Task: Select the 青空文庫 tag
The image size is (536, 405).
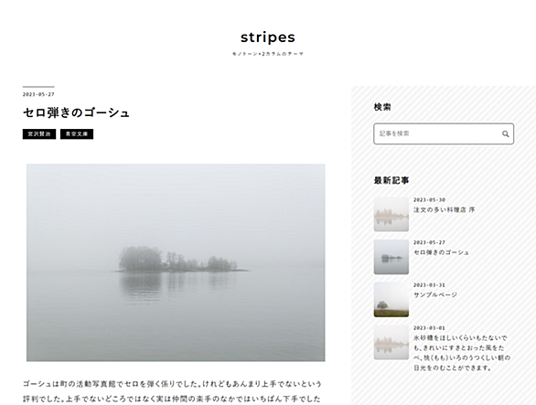Action: point(77,134)
